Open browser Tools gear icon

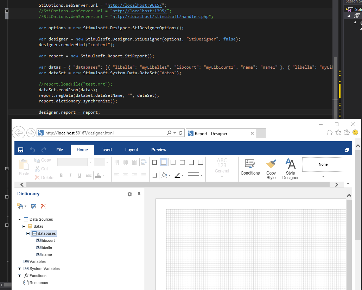[347, 133]
